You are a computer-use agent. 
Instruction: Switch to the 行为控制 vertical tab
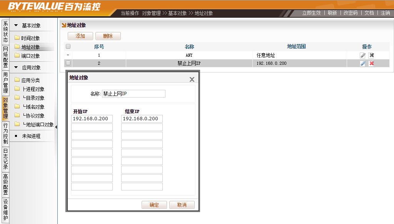click(x=5, y=133)
